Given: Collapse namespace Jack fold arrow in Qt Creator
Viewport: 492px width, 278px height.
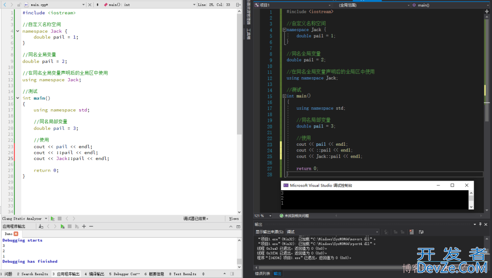Looking at the screenshot, I should click(x=18, y=31).
